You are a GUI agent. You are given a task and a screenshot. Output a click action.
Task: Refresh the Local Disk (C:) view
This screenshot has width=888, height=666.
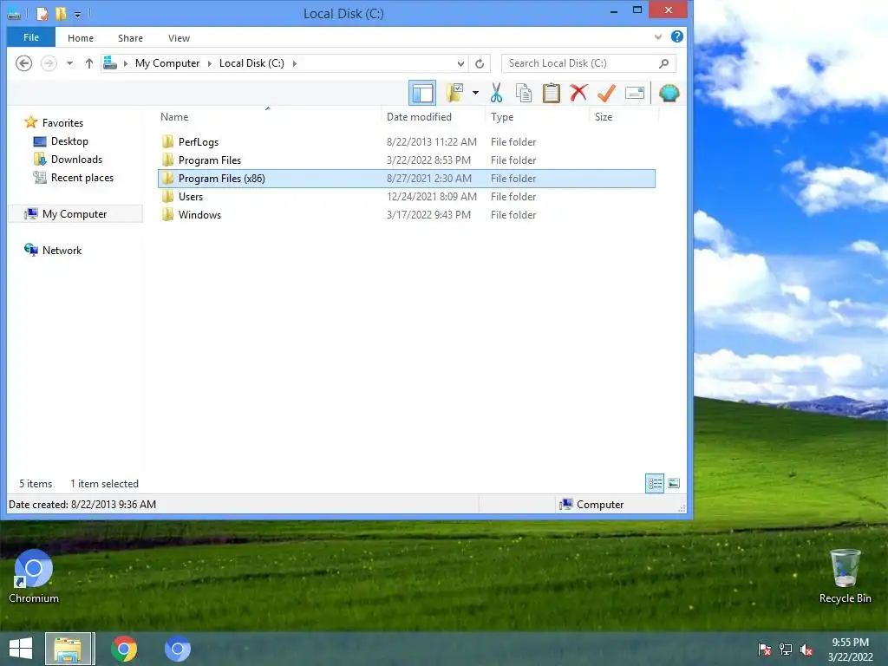480,63
